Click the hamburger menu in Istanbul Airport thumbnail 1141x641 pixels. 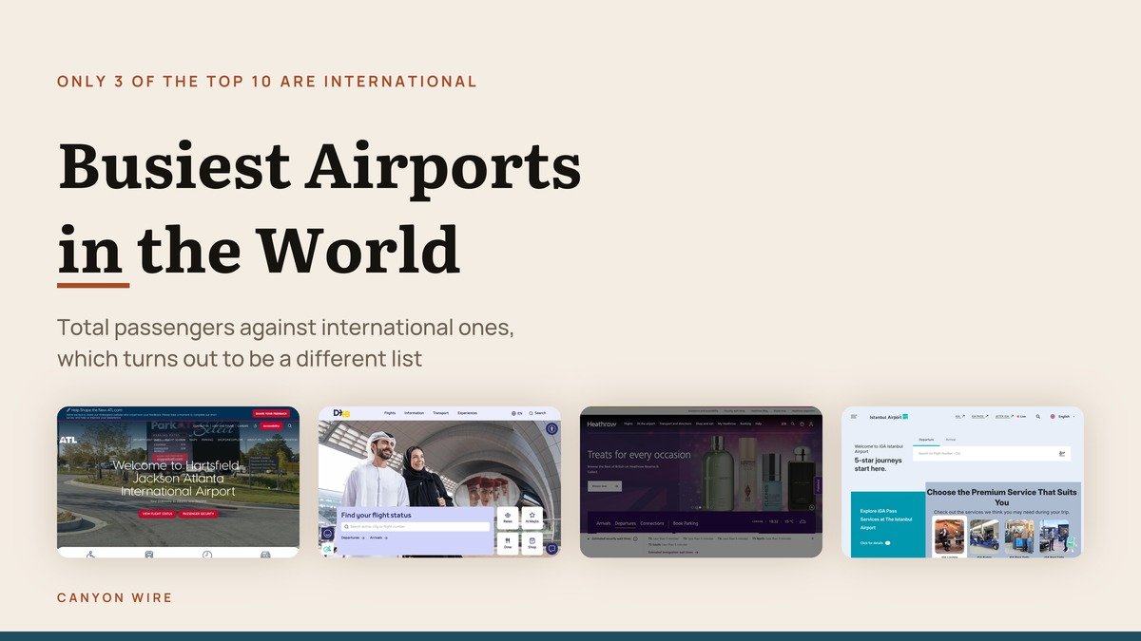click(853, 416)
